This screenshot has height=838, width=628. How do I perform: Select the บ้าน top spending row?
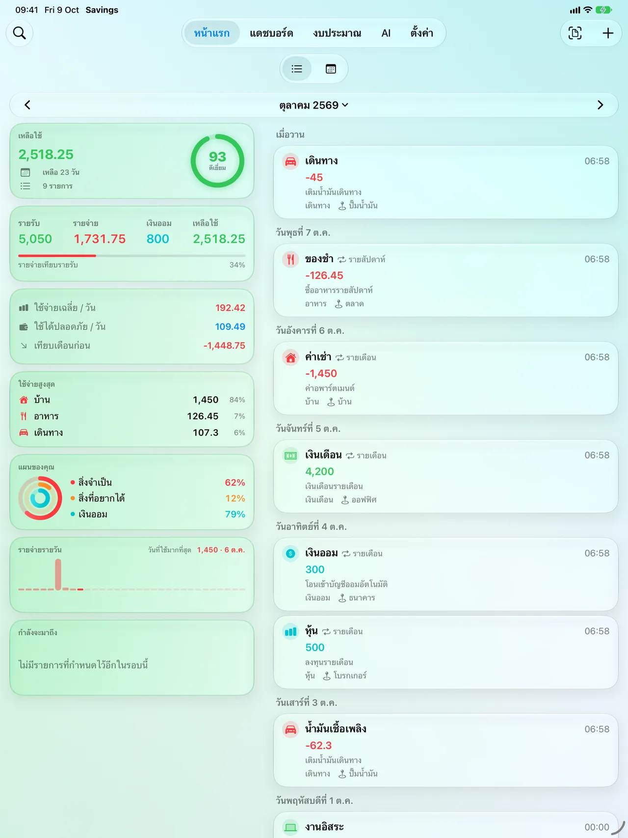coord(131,400)
